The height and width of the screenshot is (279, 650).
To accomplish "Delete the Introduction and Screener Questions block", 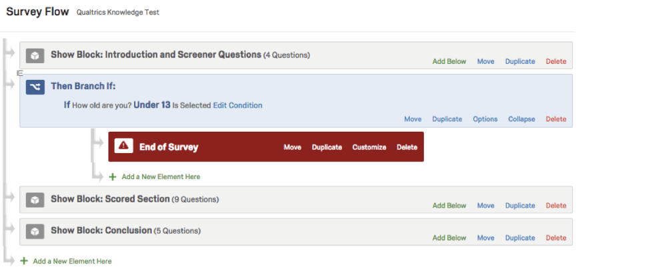I will 556,61.
